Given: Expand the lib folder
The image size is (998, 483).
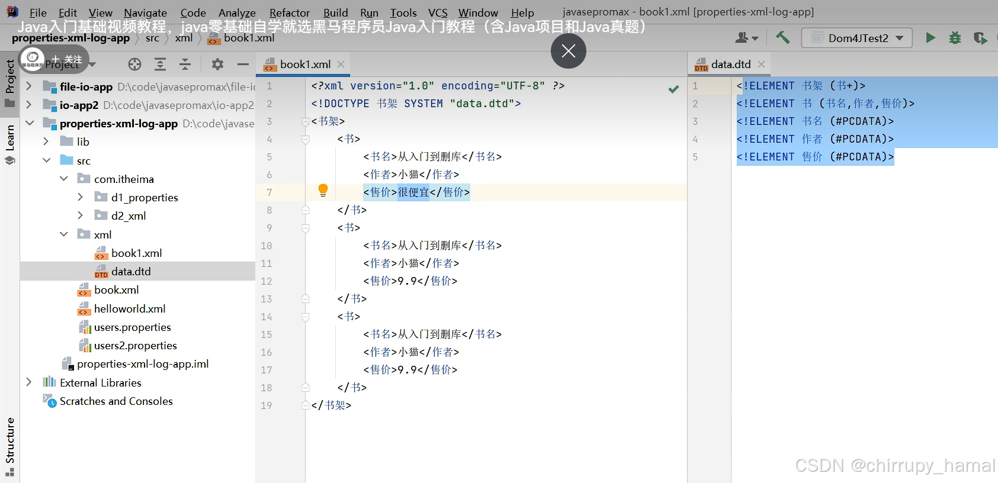Looking at the screenshot, I should pos(46,141).
